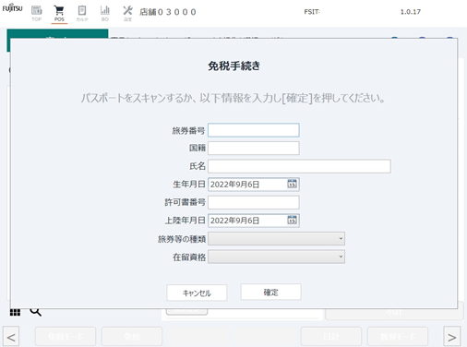Click the 日計 button
467x347 pixels.
point(331,337)
